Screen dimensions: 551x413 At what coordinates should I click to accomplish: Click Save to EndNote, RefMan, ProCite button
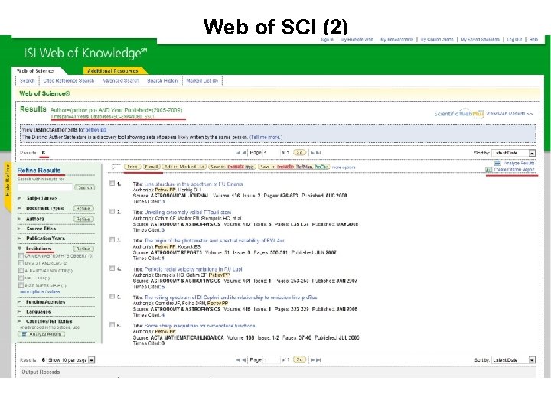pos(294,167)
